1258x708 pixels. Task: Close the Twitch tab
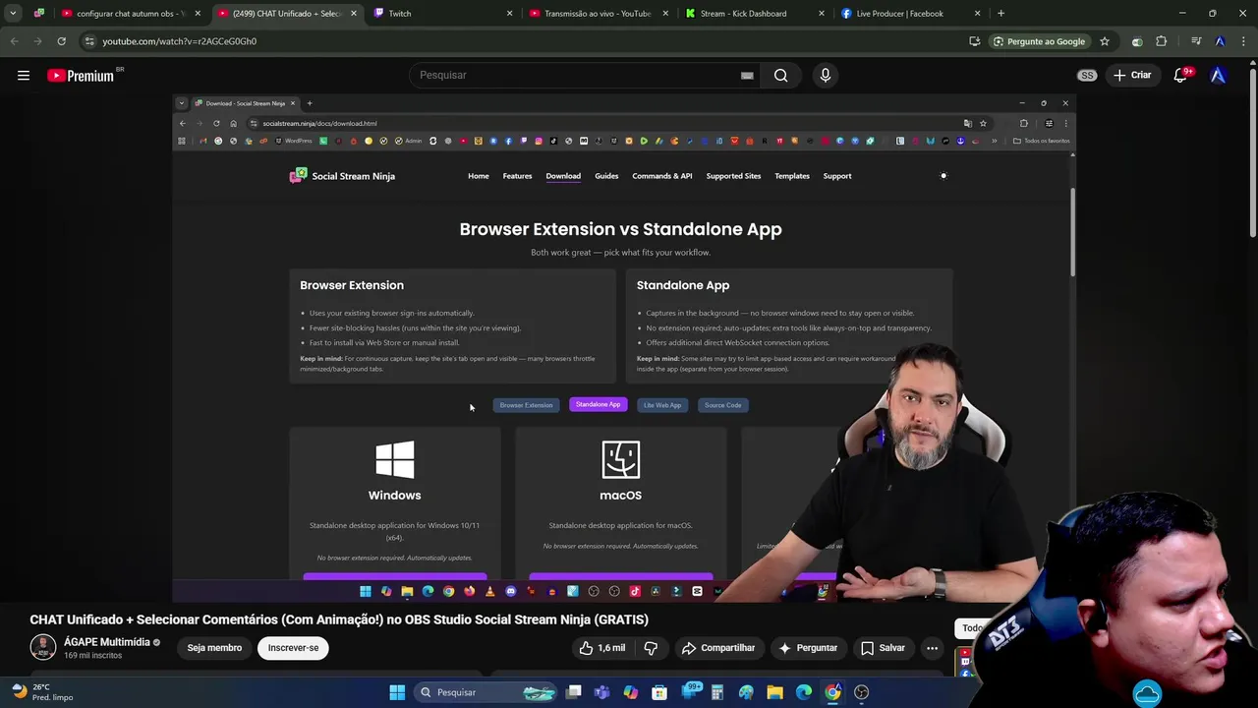coord(509,14)
